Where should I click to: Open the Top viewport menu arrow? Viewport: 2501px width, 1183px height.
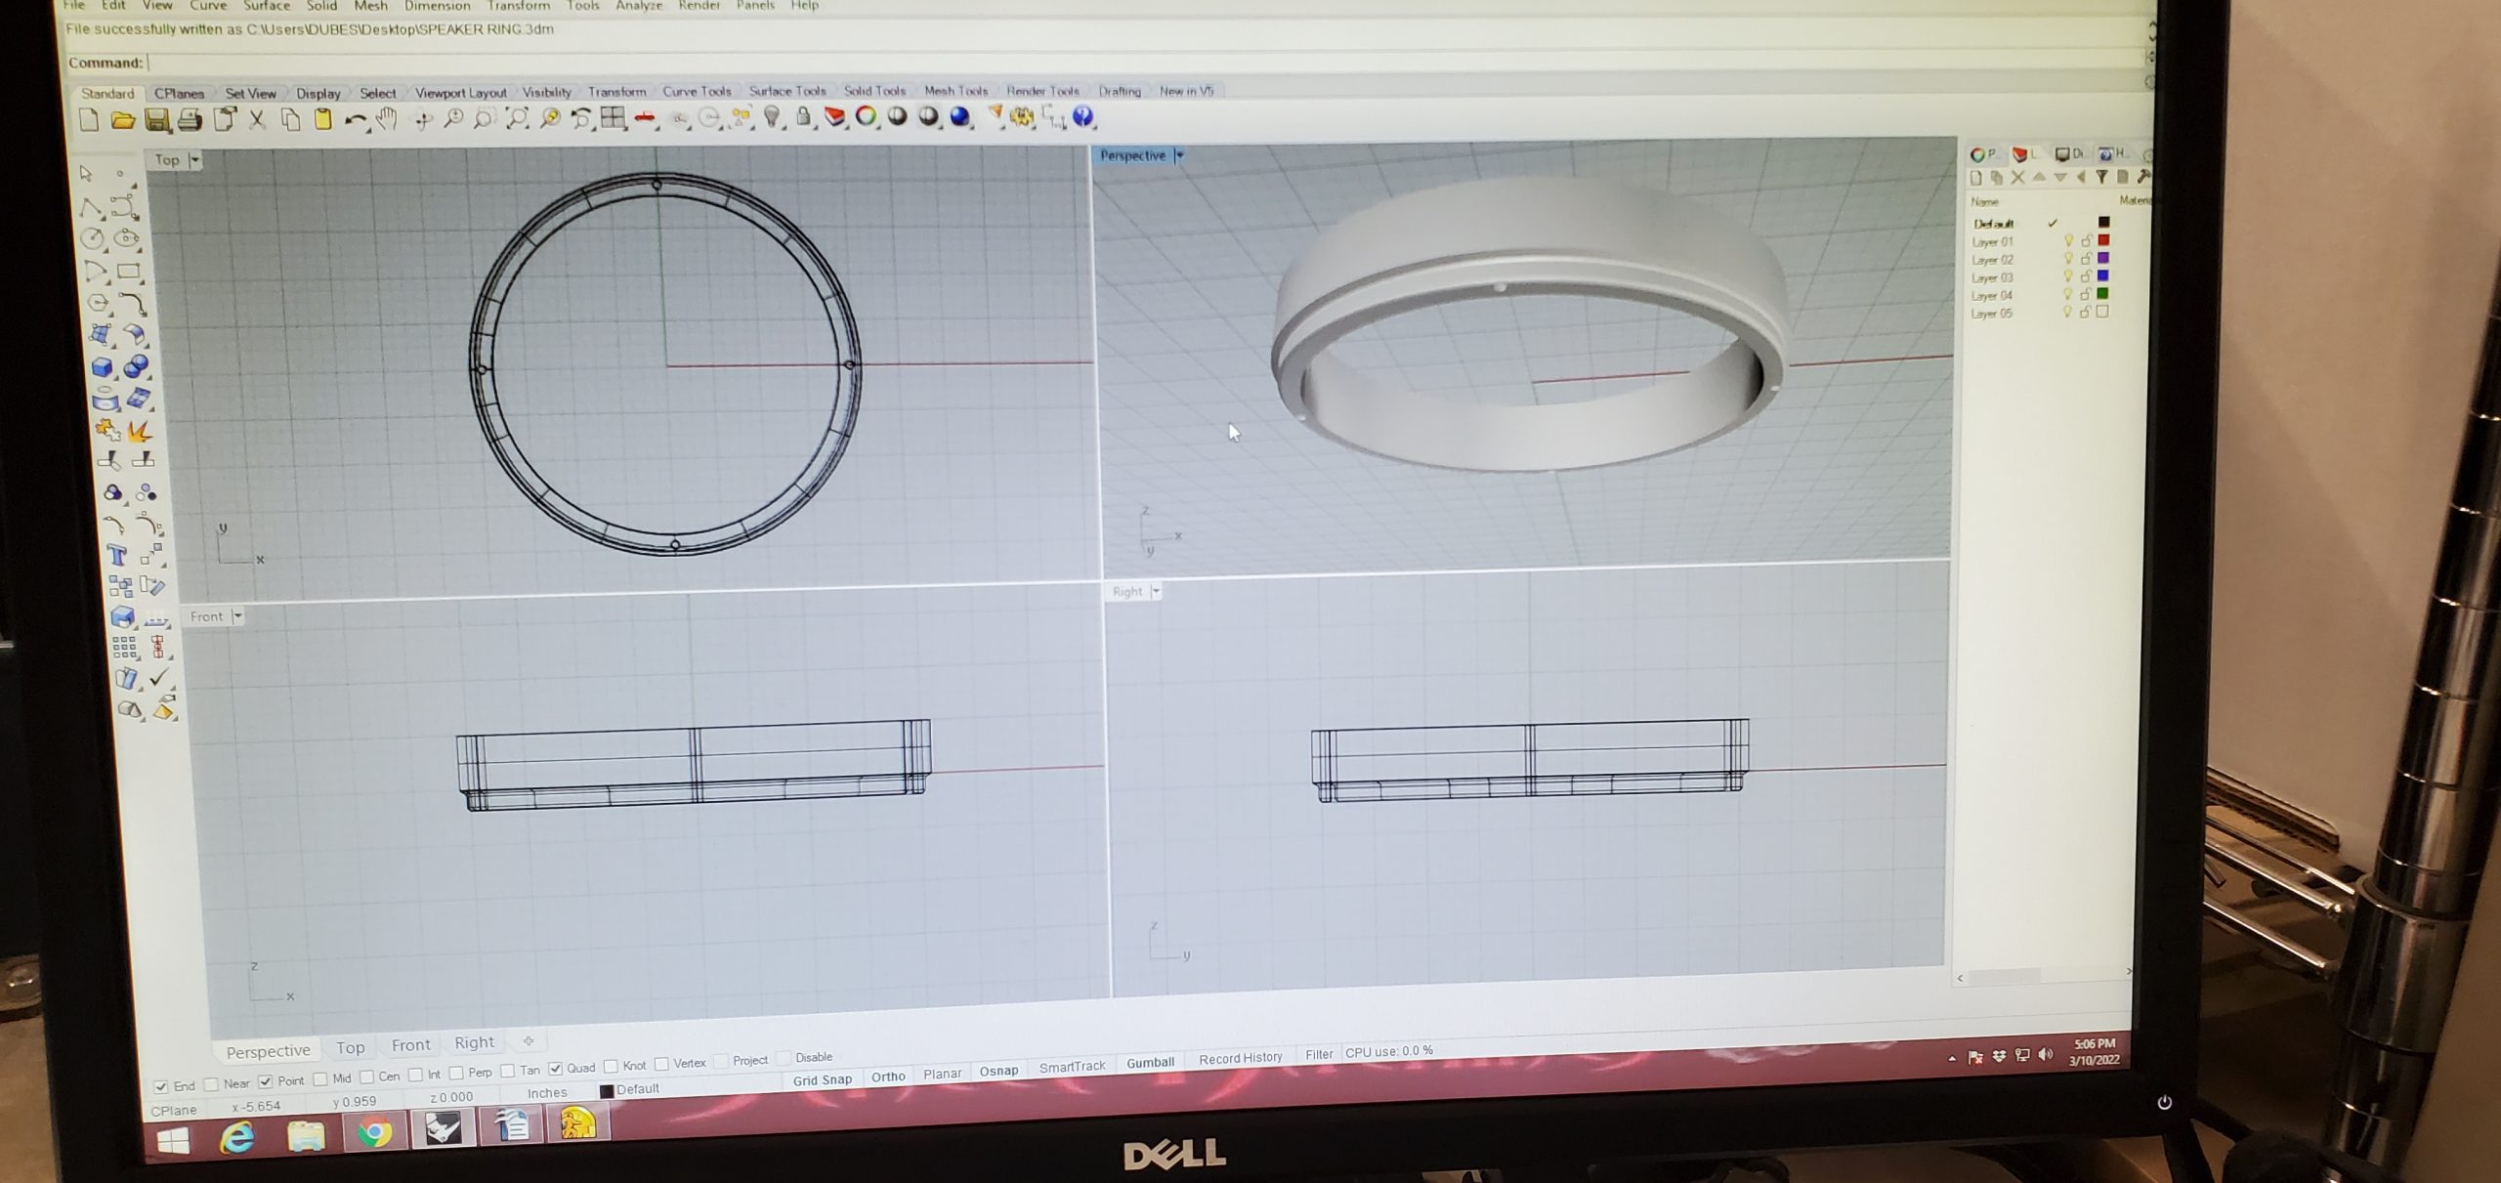pyautogui.click(x=194, y=160)
